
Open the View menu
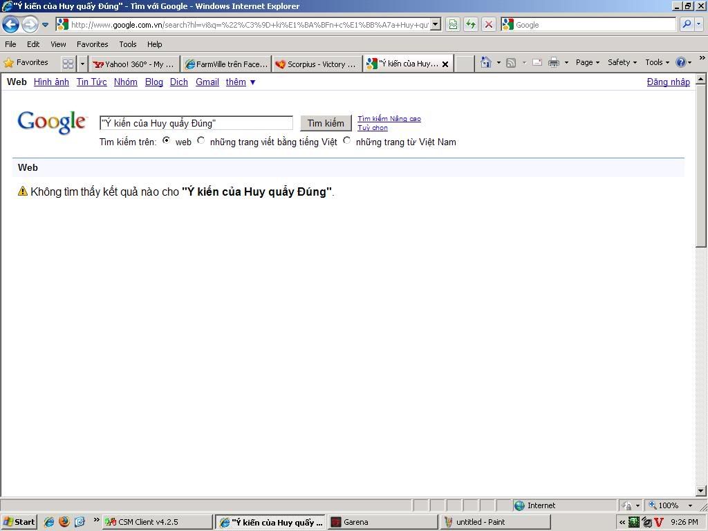pos(58,44)
